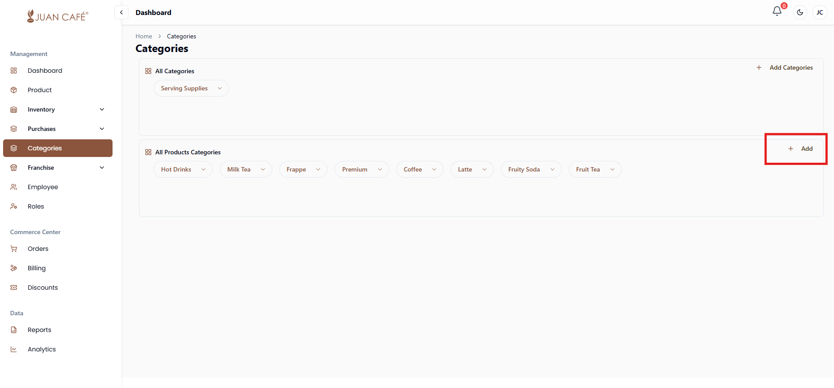Click Add in All Products Categories
The width and height of the screenshot is (834, 388).
coord(800,149)
